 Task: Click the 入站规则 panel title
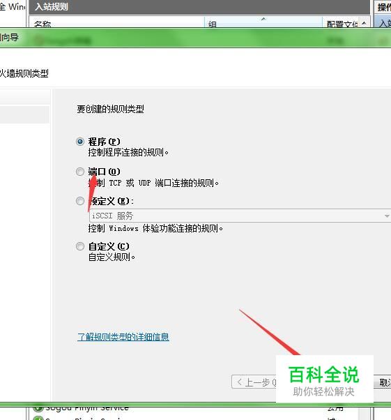coord(52,7)
